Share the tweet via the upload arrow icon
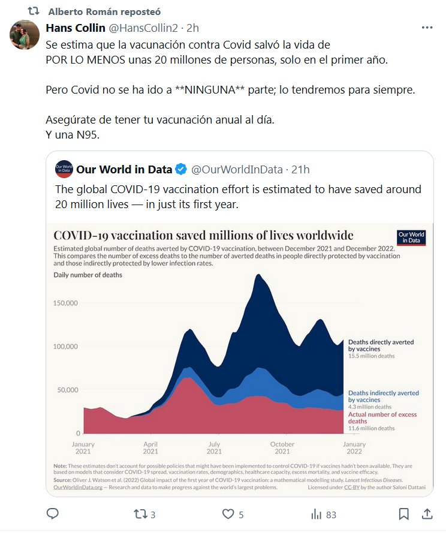Viewport: 446px width, 535px height. click(427, 514)
